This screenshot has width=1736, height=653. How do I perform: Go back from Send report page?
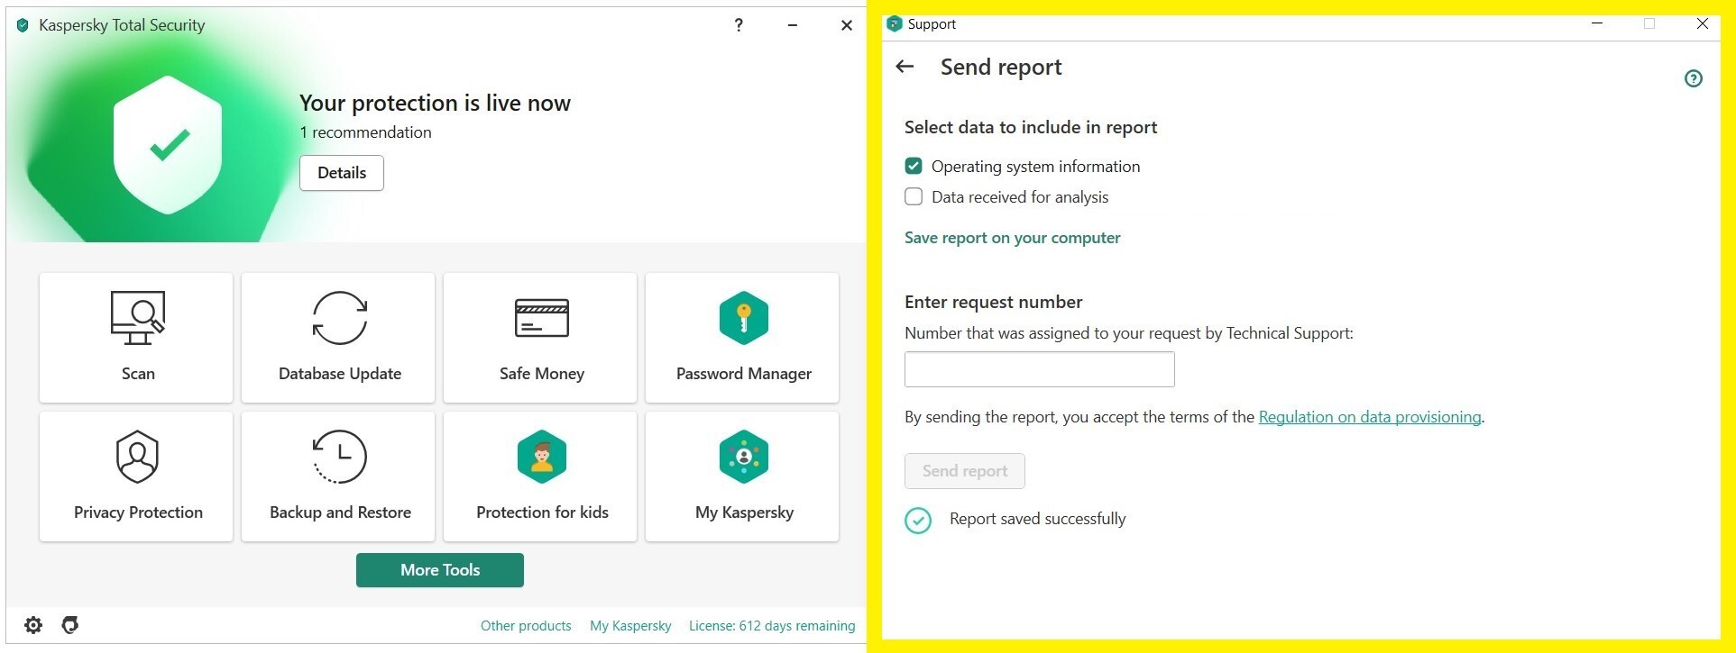coord(905,67)
